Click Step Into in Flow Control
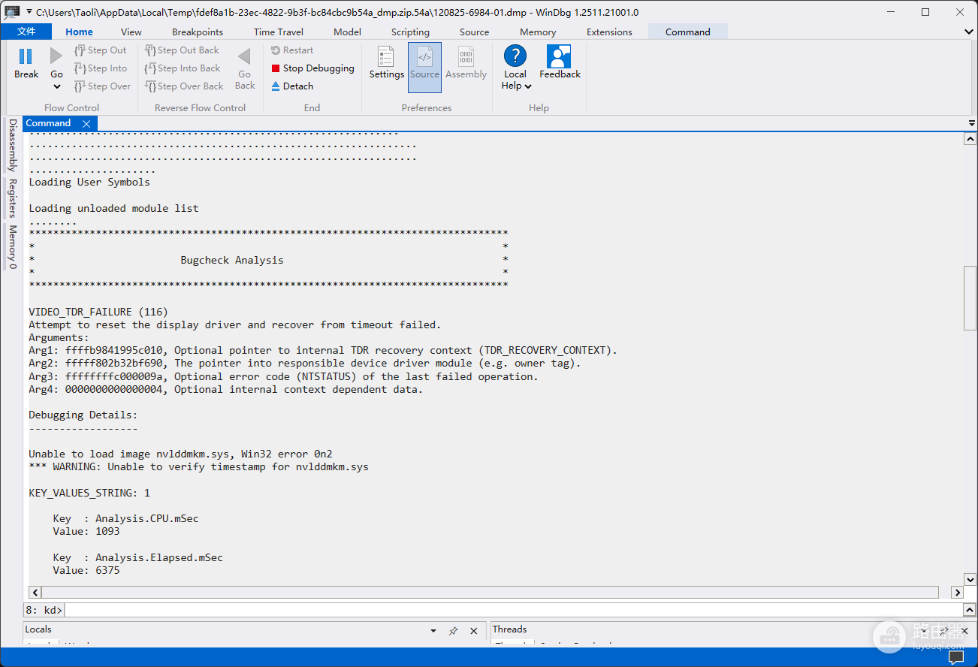The height and width of the screenshot is (667, 978). 101,68
